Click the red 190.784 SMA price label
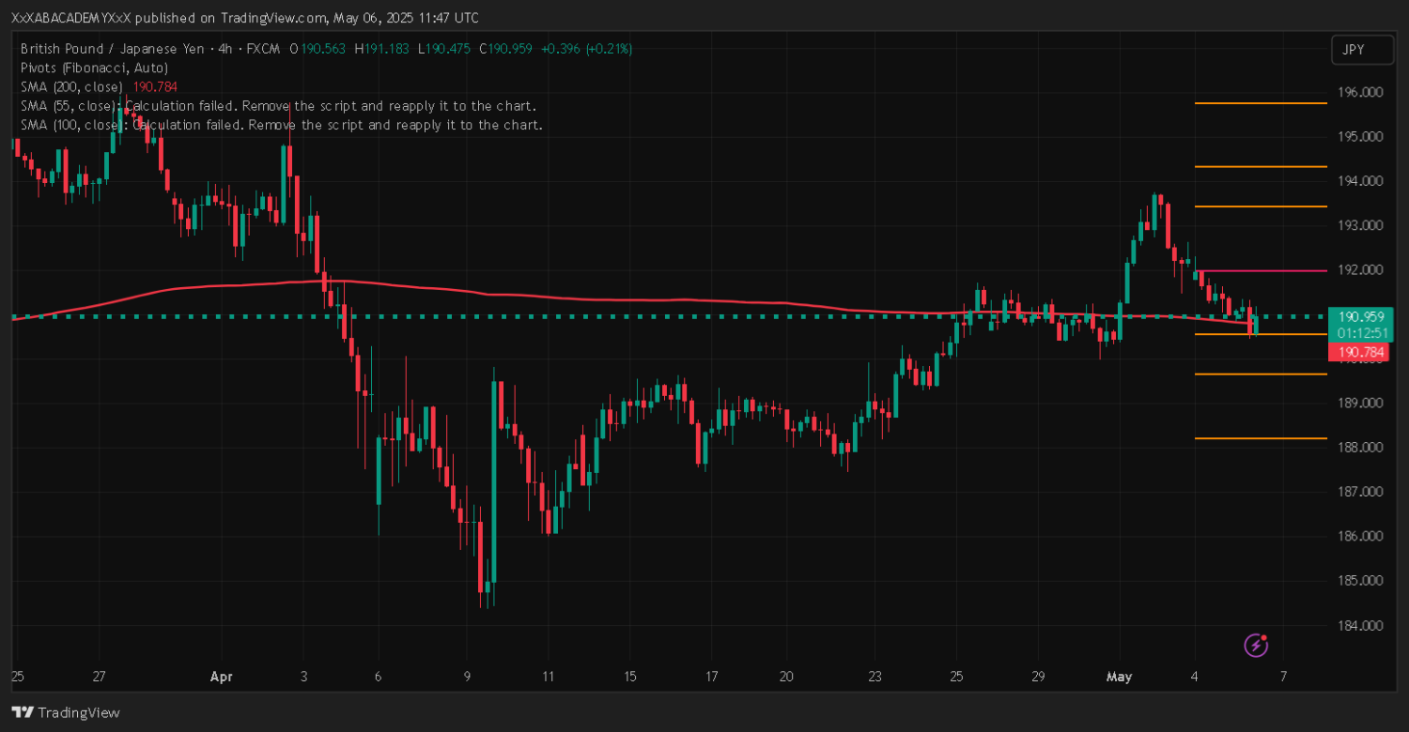This screenshot has height=732, width=1409. pos(1359,353)
